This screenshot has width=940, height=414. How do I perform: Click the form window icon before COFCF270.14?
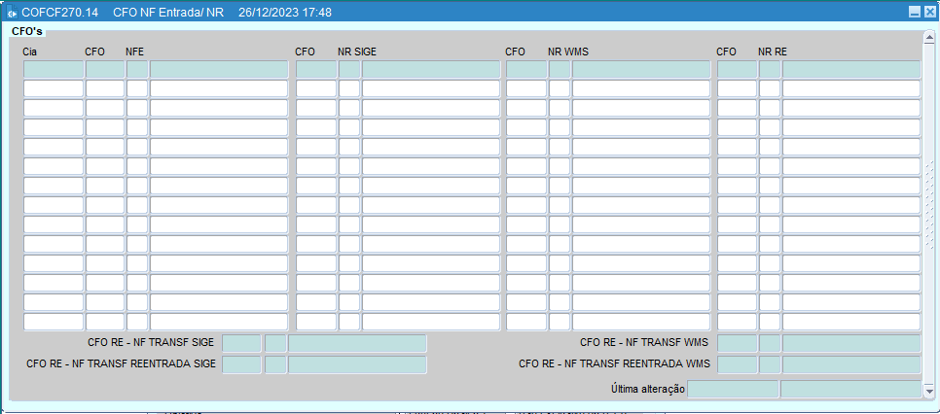[x=12, y=13]
